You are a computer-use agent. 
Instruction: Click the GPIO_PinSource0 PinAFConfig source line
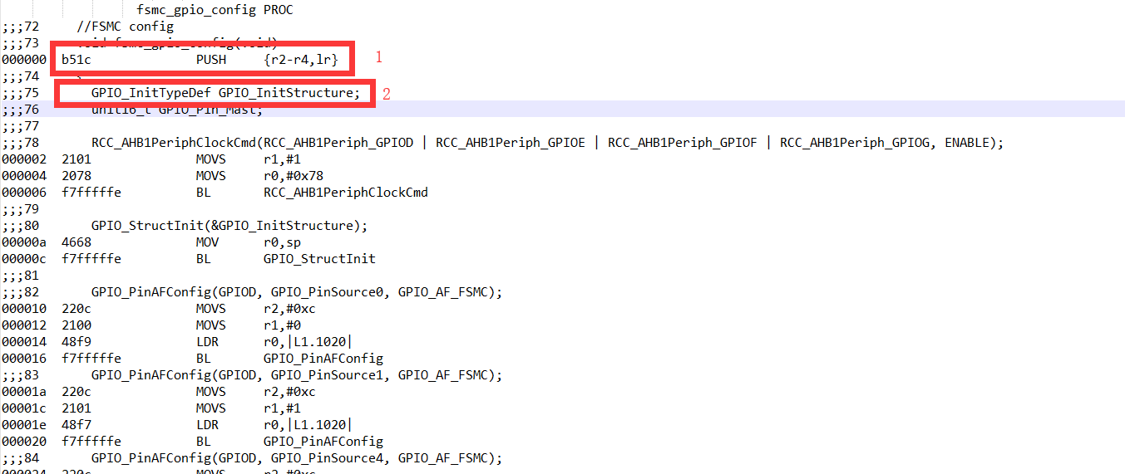click(297, 292)
